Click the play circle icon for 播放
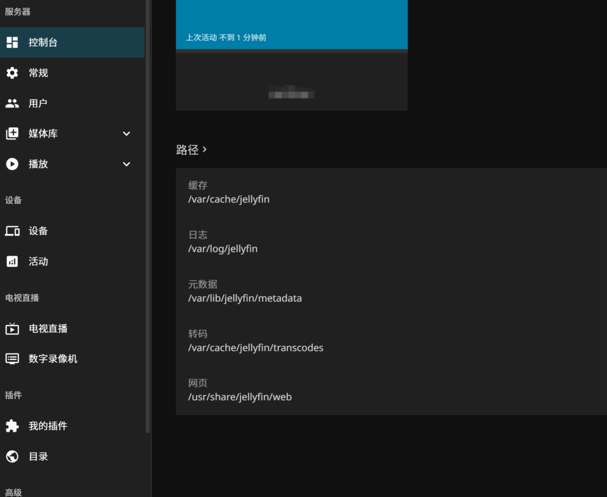This screenshot has height=497, width=607. [12, 164]
